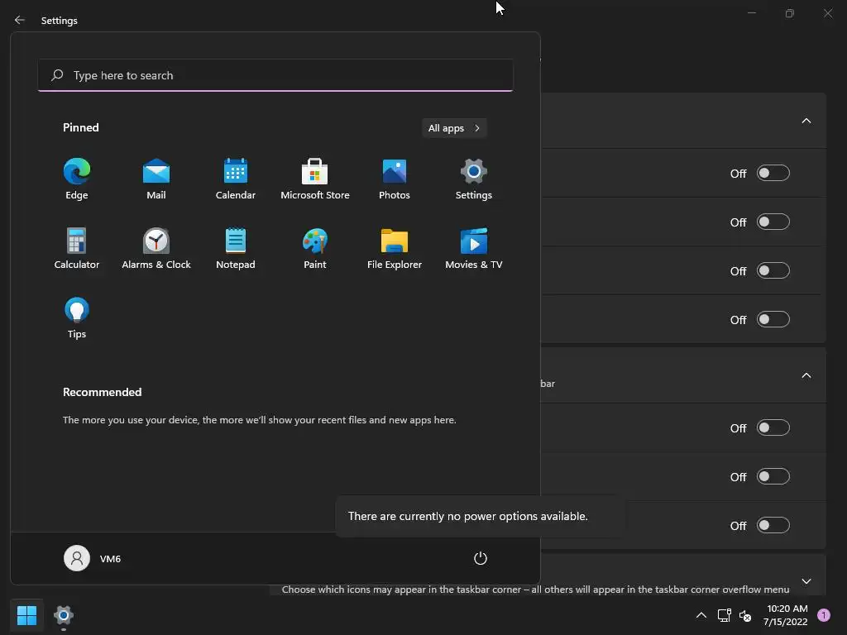
Task: Click the Settings gear on the taskbar
Action: pos(63,615)
